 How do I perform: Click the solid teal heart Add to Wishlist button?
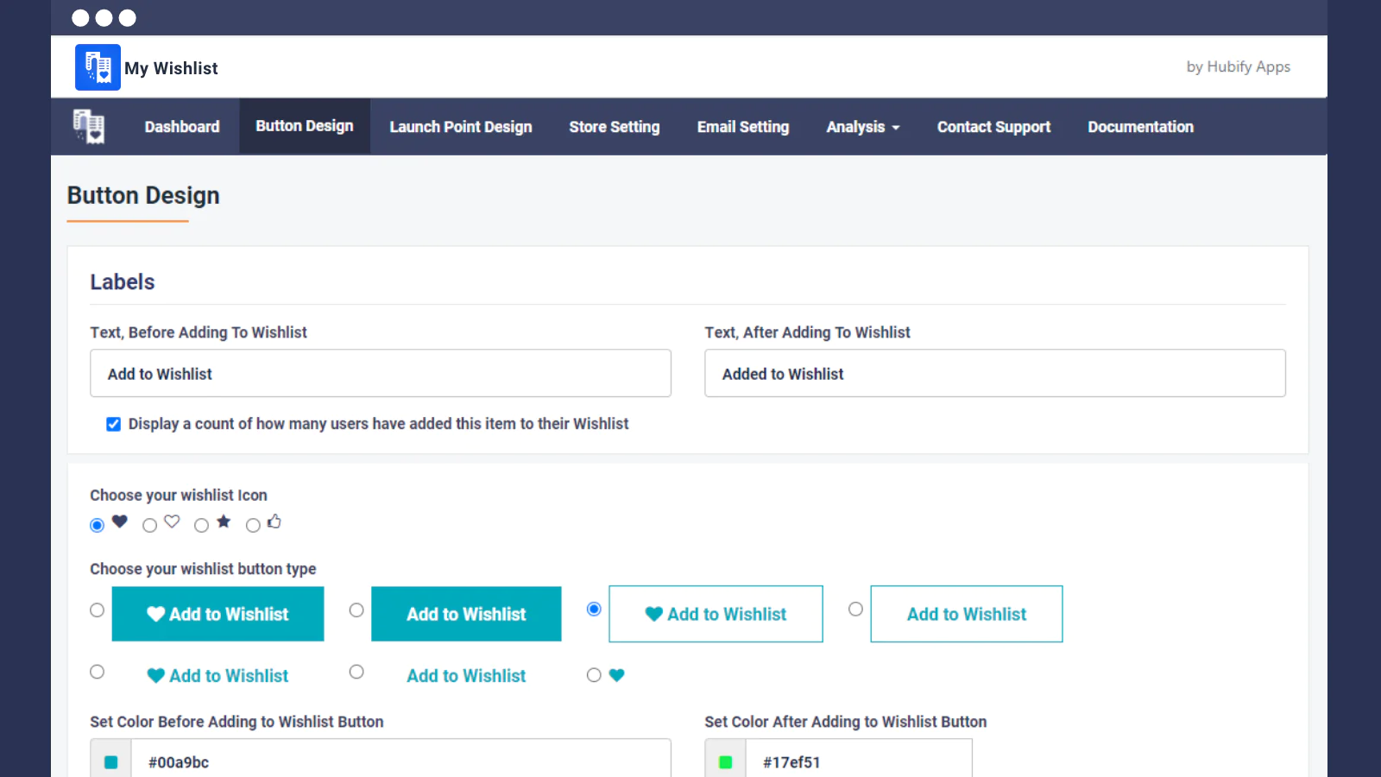coord(218,614)
